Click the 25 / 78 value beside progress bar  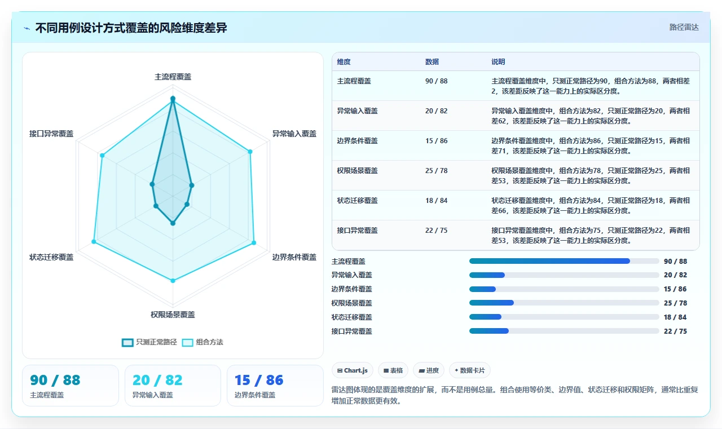[675, 303]
